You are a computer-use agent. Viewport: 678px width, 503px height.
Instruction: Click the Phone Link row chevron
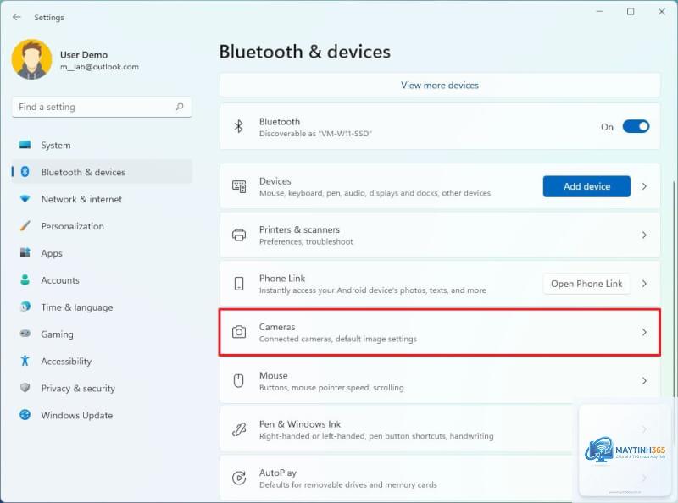tap(644, 284)
